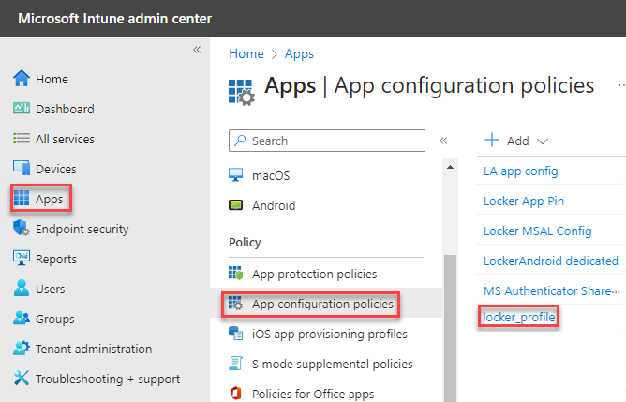Click the Endpoint security shield icon
The image size is (626, 402).
tap(22, 228)
